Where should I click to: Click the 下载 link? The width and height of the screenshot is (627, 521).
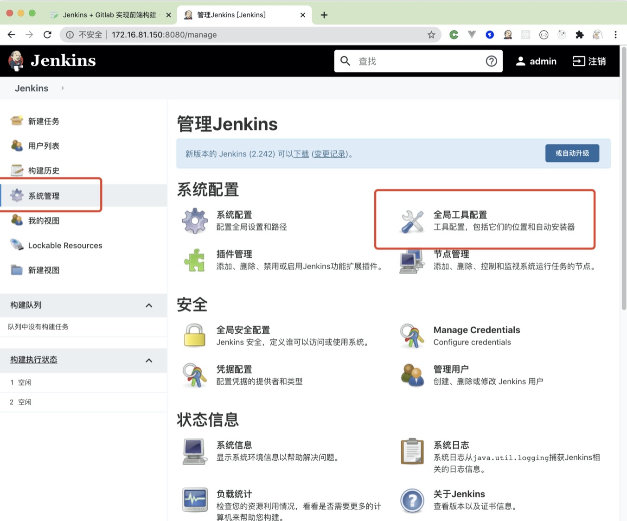click(x=301, y=154)
